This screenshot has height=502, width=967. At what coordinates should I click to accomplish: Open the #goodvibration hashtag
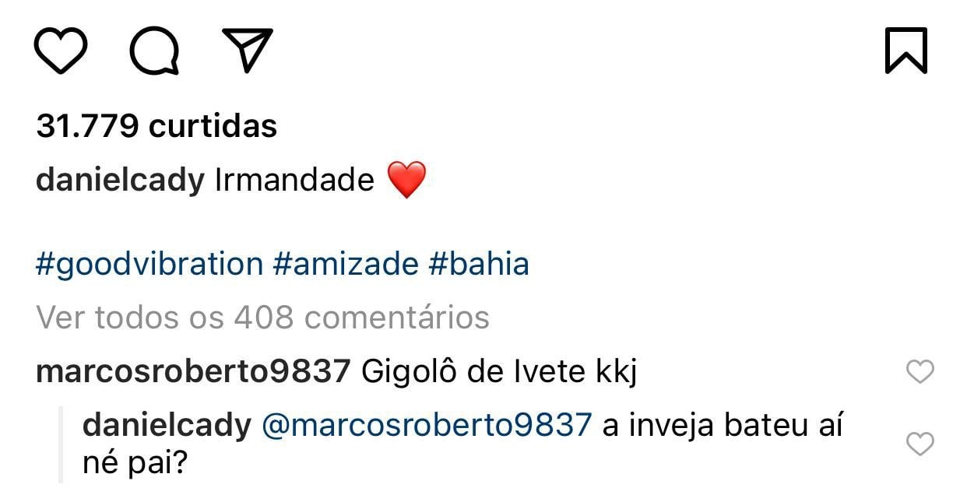pyautogui.click(x=149, y=265)
